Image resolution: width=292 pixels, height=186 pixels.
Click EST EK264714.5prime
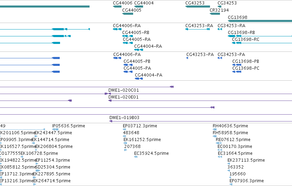click(x=52, y=181)
